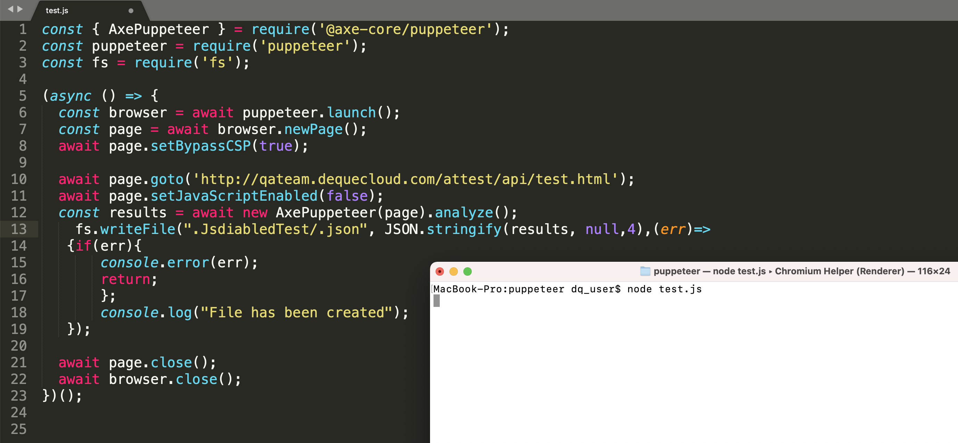Click line number 1 in the gutter

pos(23,29)
